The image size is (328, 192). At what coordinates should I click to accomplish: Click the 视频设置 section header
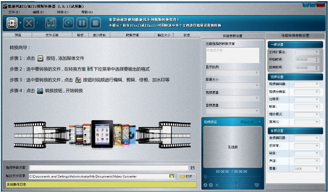[x=295, y=77]
